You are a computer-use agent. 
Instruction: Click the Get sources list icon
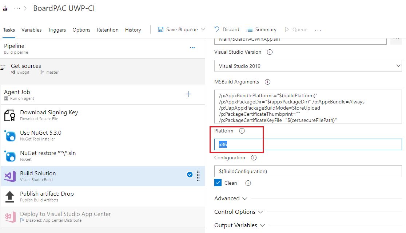coord(3,68)
